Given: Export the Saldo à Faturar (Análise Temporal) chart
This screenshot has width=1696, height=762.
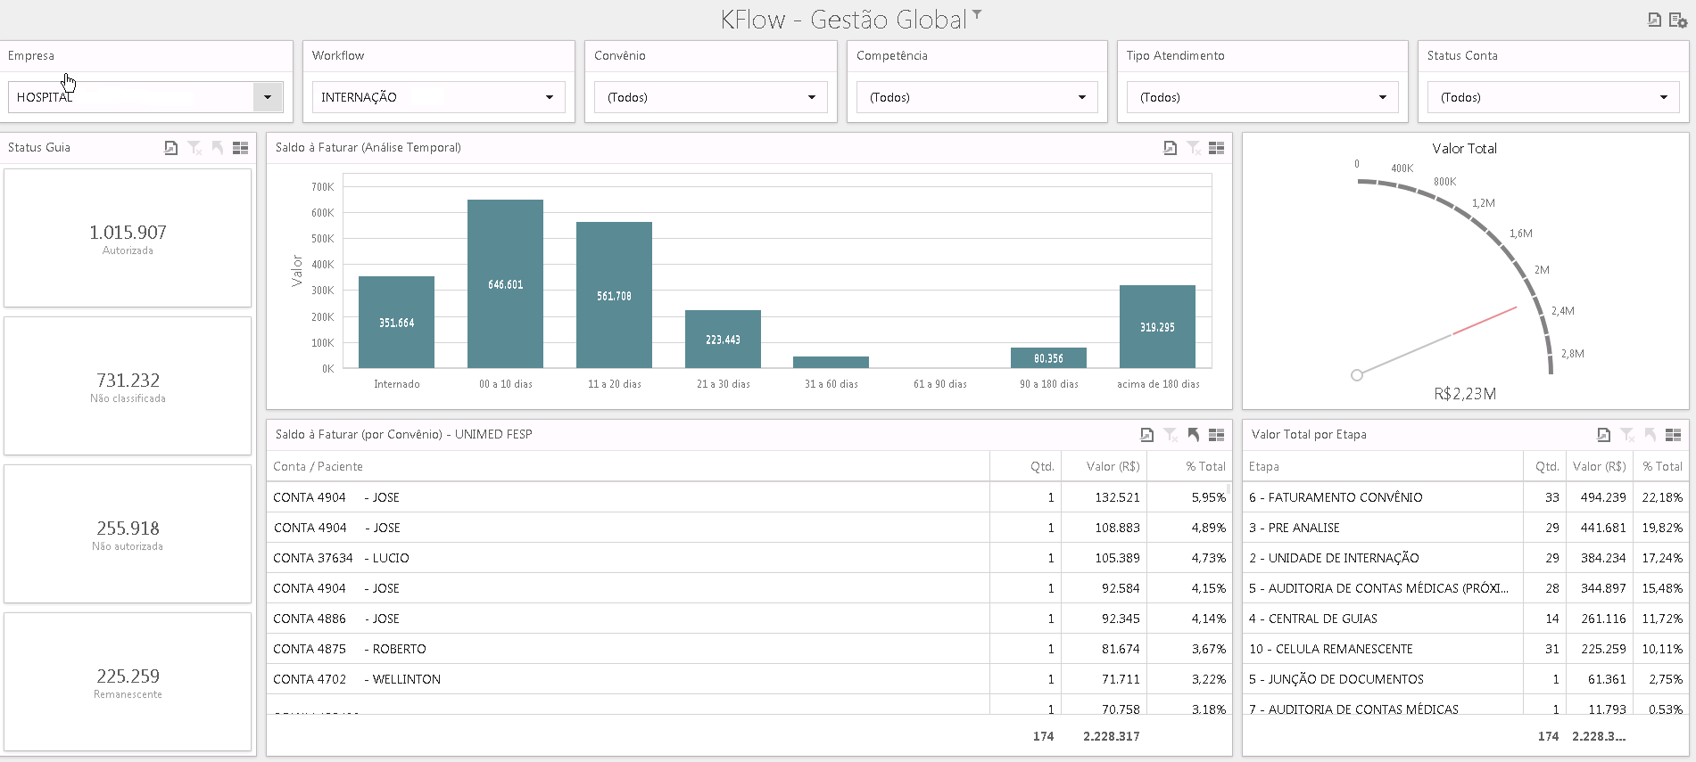Looking at the screenshot, I should click(1170, 148).
